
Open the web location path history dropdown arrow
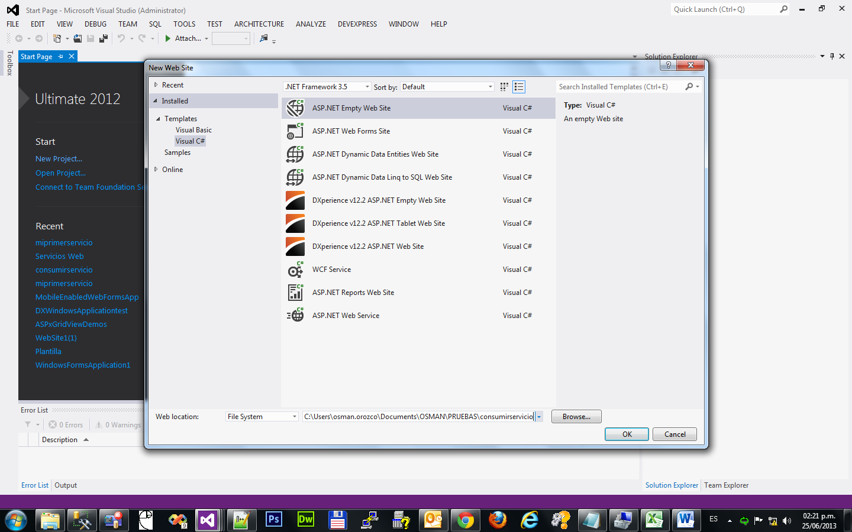click(539, 417)
